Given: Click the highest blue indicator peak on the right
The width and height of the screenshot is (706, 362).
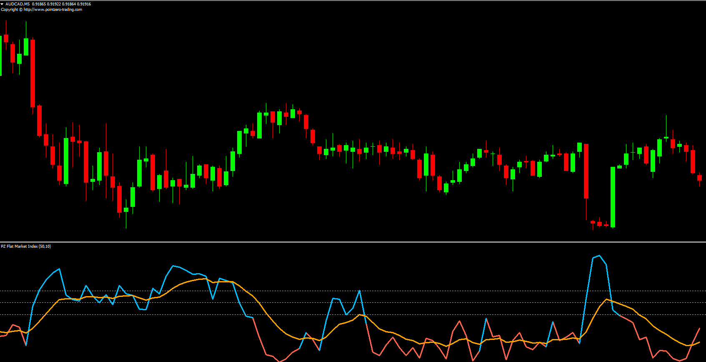Looking at the screenshot, I should click(x=599, y=256).
